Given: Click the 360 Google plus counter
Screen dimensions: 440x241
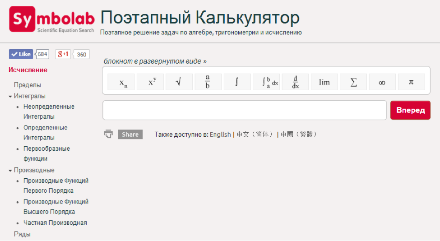Looking at the screenshot, I should (81, 55).
